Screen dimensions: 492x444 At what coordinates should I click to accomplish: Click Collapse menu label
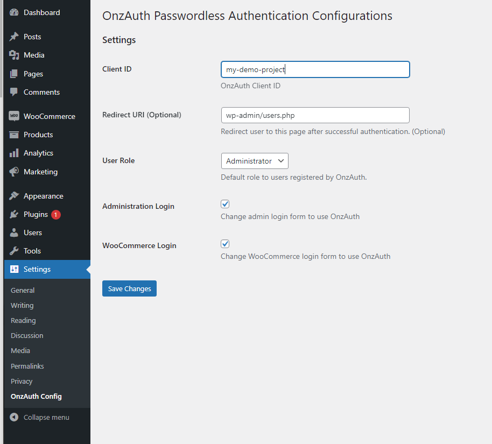tap(46, 417)
